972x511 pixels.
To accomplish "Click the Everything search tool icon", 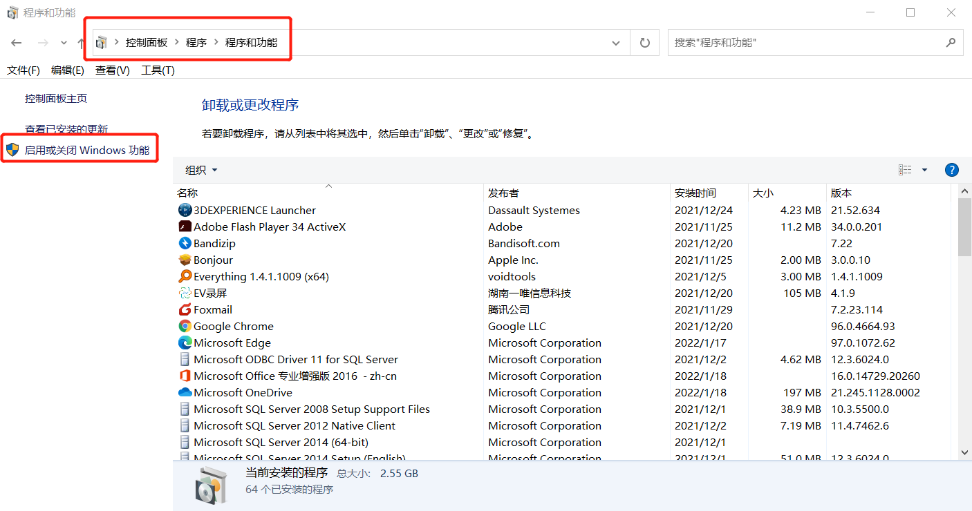I will coord(185,276).
